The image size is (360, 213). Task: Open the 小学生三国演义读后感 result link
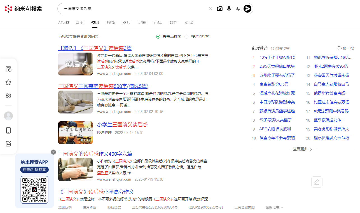pyautogui.click(x=122, y=124)
